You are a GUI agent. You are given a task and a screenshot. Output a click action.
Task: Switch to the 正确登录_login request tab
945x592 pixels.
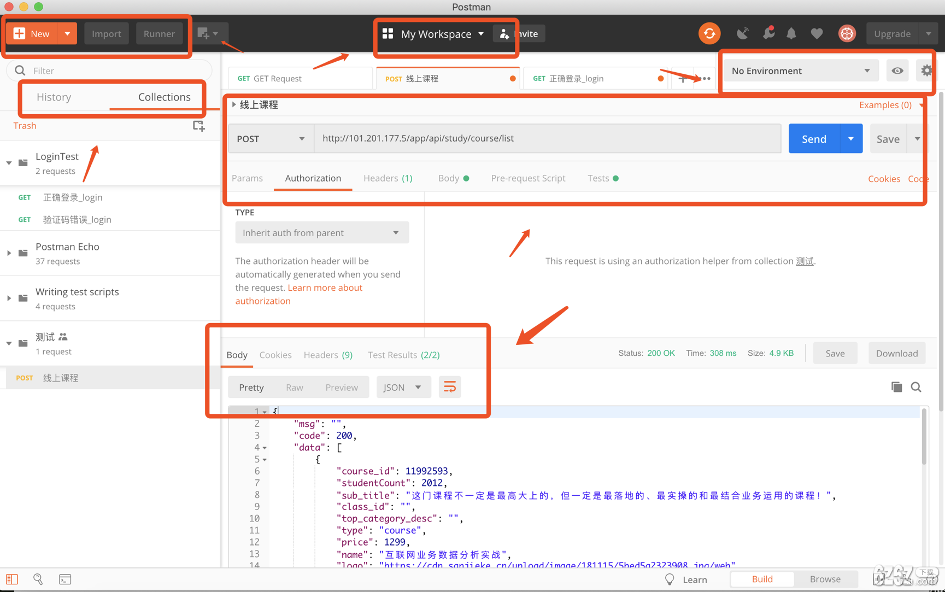pyautogui.click(x=596, y=79)
